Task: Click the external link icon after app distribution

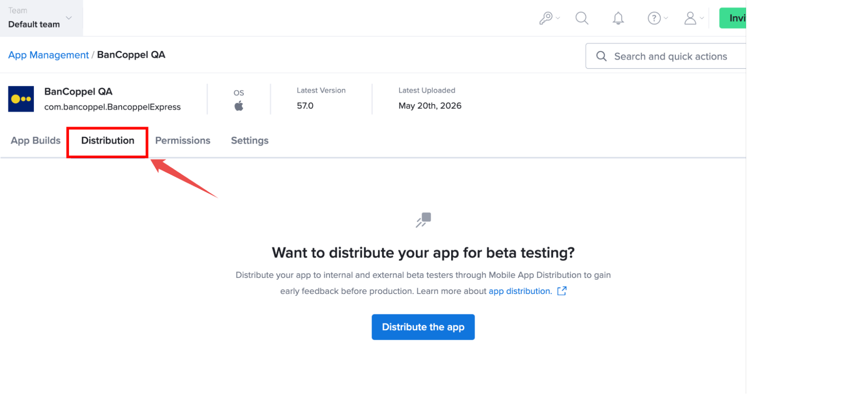Action: coord(562,291)
